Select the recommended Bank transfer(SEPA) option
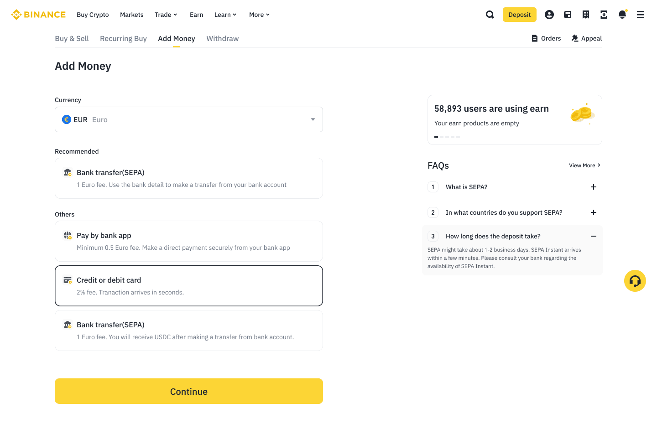This screenshot has width=657, height=439. coord(189,178)
